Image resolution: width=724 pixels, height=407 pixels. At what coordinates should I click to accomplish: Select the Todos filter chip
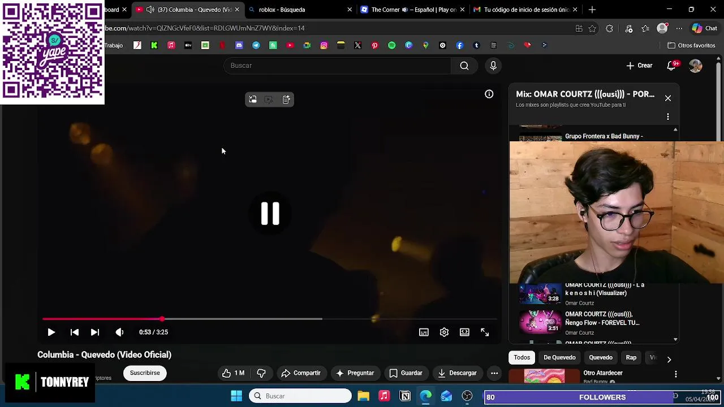tap(522, 357)
